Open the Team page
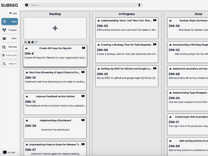The image size is (208, 156). [x=10, y=38]
